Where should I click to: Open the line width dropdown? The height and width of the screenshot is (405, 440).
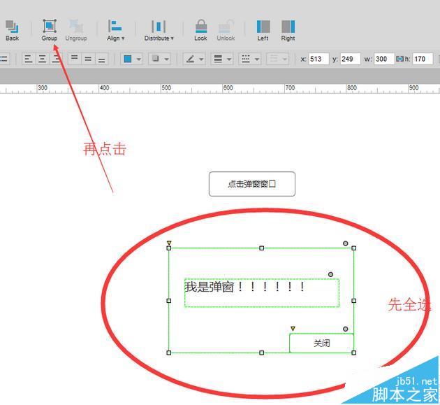pyautogui.click(x=222, y=59)
